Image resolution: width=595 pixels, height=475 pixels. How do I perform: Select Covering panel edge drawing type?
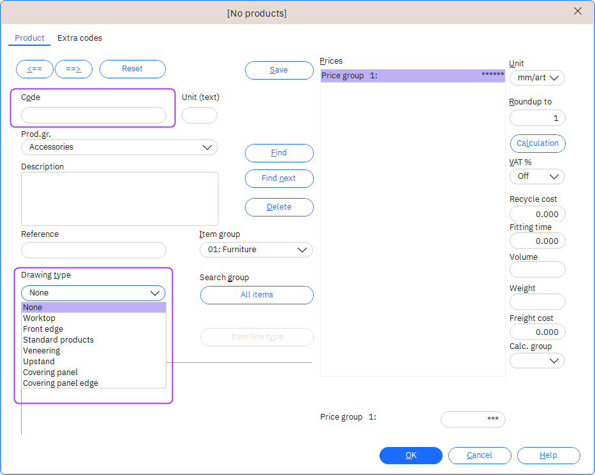point(61,383)
